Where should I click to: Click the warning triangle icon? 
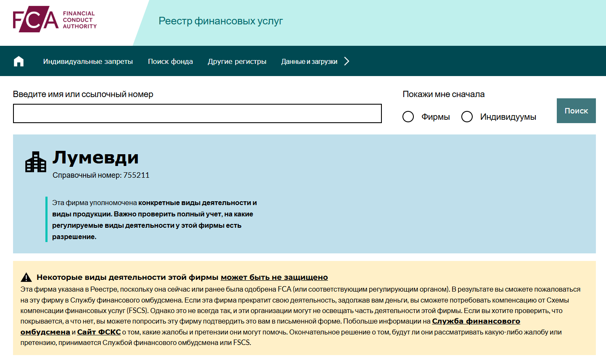(26, 277)
